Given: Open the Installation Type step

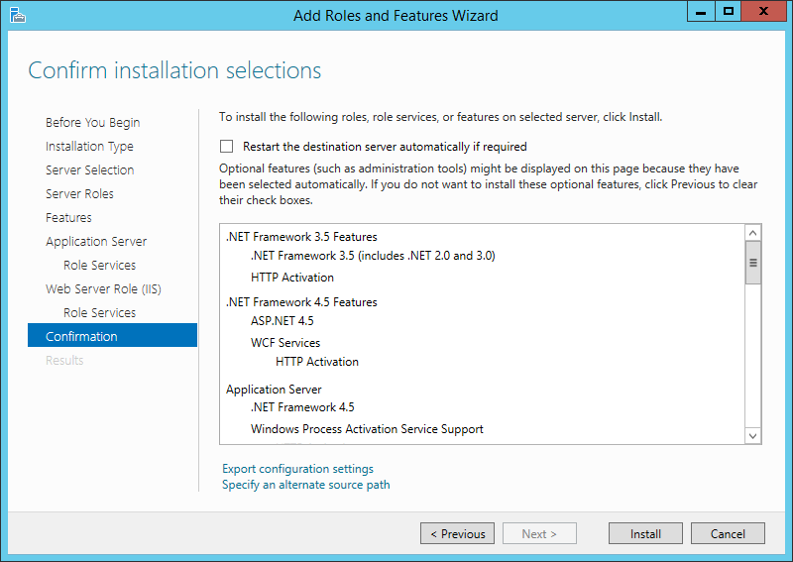Looking at the screenshot, I should click(89, 146).
